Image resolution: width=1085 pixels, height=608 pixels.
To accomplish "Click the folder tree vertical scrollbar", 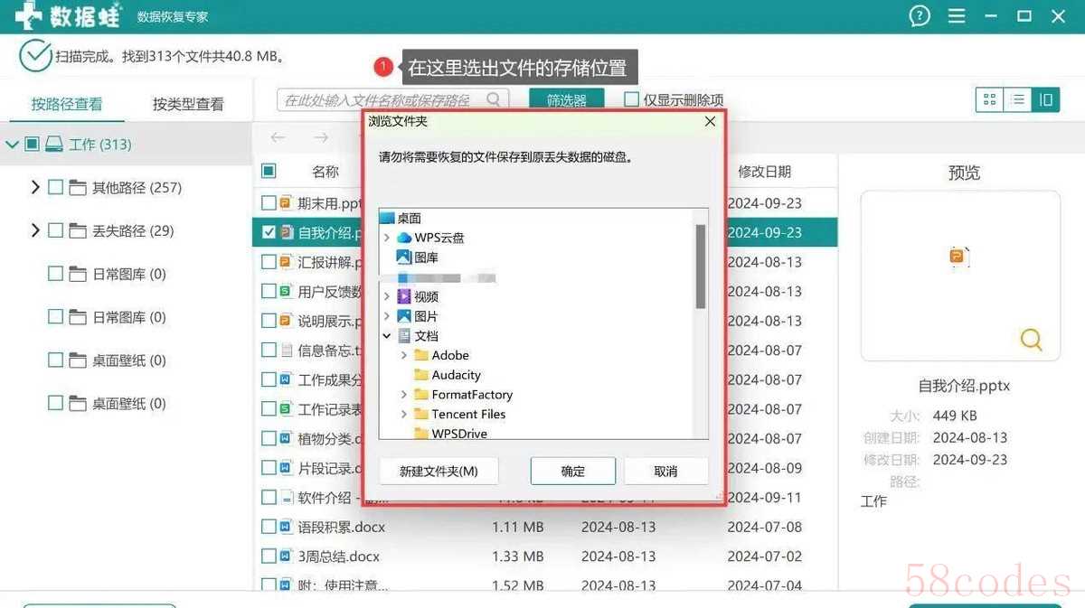I will click(701, 267).
